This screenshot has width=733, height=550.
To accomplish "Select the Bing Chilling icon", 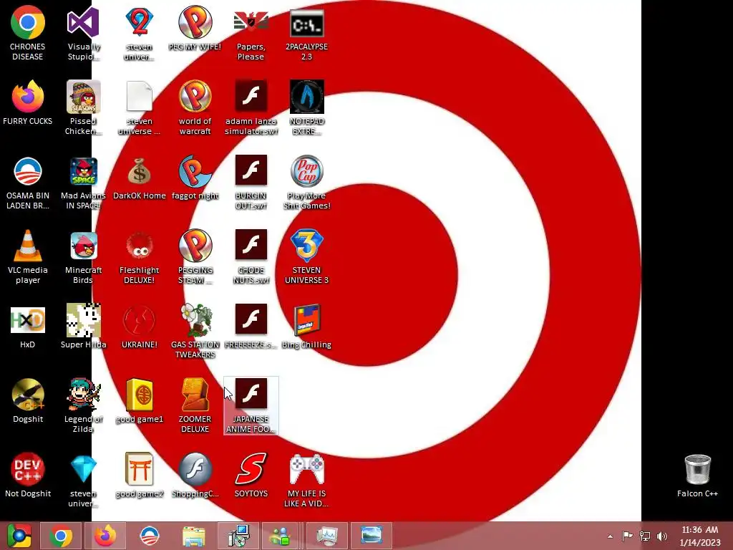I will [306, 327].
